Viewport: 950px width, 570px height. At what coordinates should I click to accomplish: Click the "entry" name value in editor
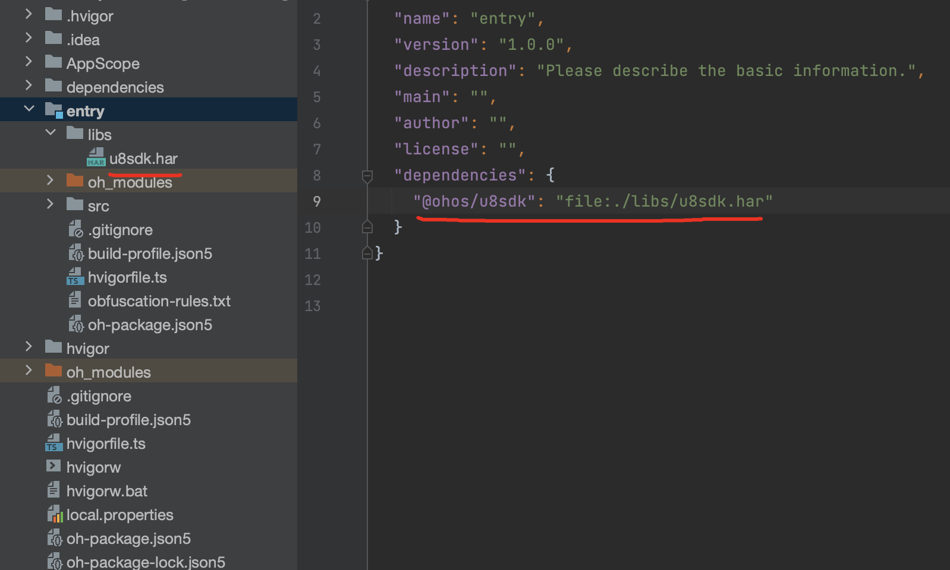(x=503, y=18)
